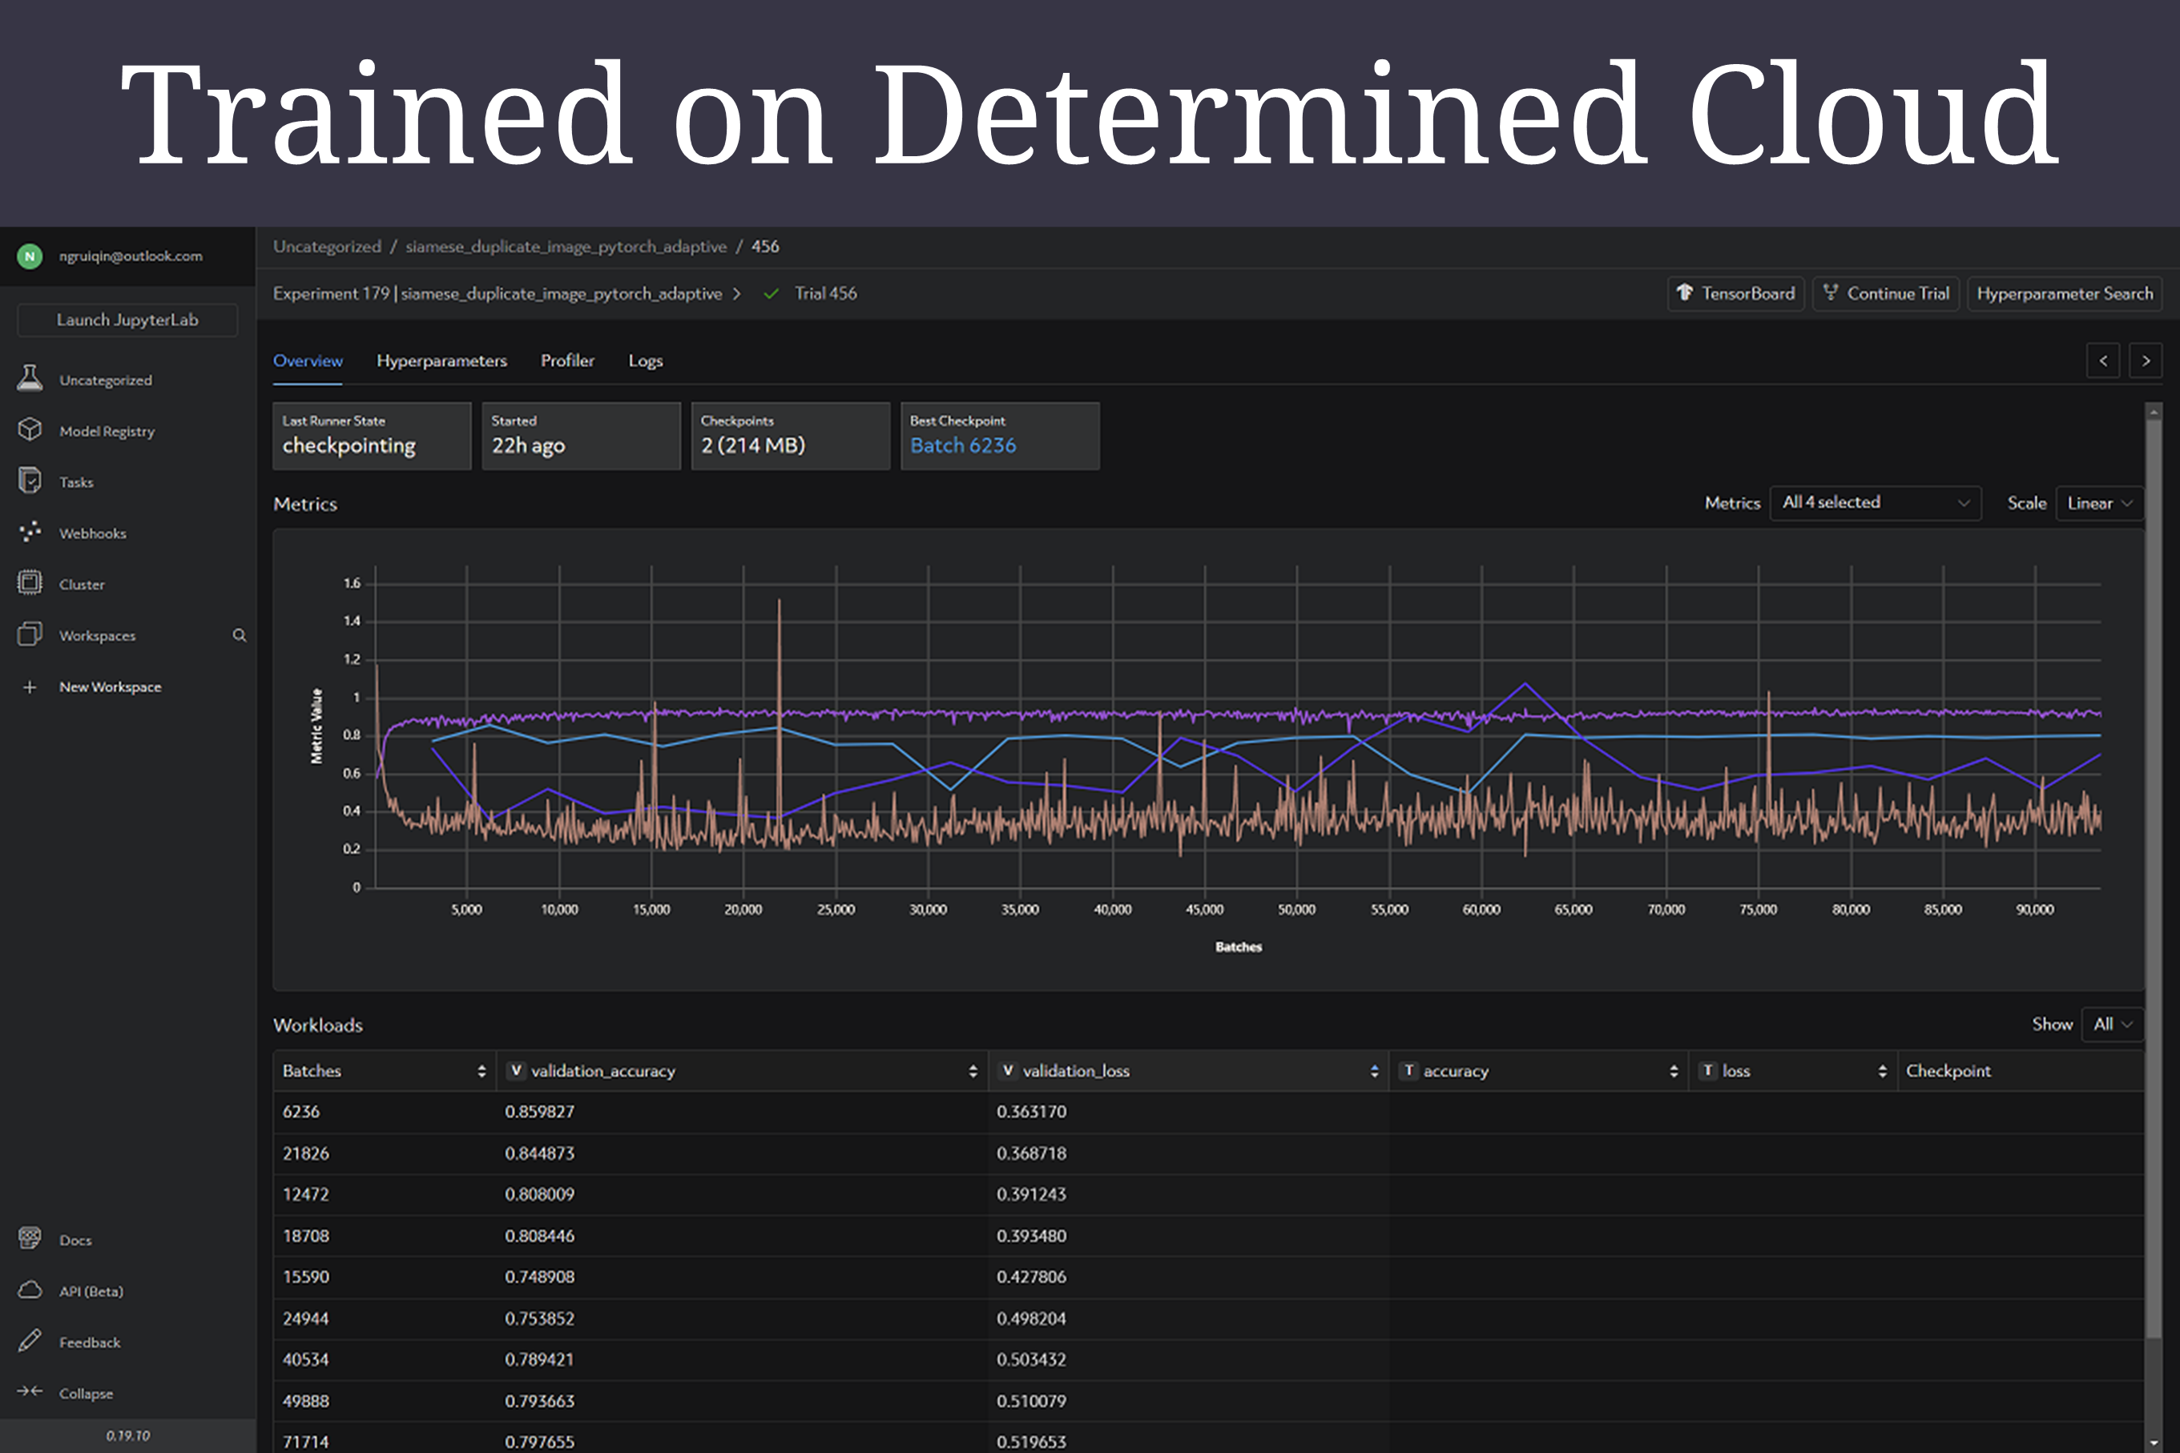
Task: Expand the Show All workloads dropdown
Action: [x=2113, y=1024]
